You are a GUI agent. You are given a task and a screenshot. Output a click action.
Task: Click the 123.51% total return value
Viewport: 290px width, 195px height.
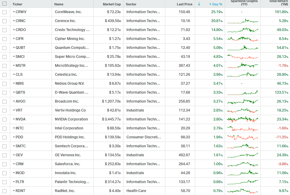coord(281,92)
